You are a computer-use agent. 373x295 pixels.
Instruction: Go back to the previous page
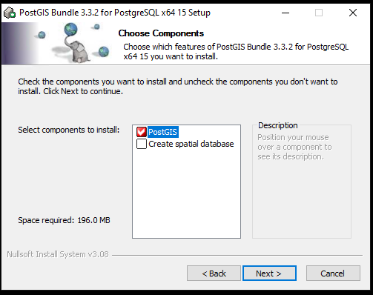214,274
